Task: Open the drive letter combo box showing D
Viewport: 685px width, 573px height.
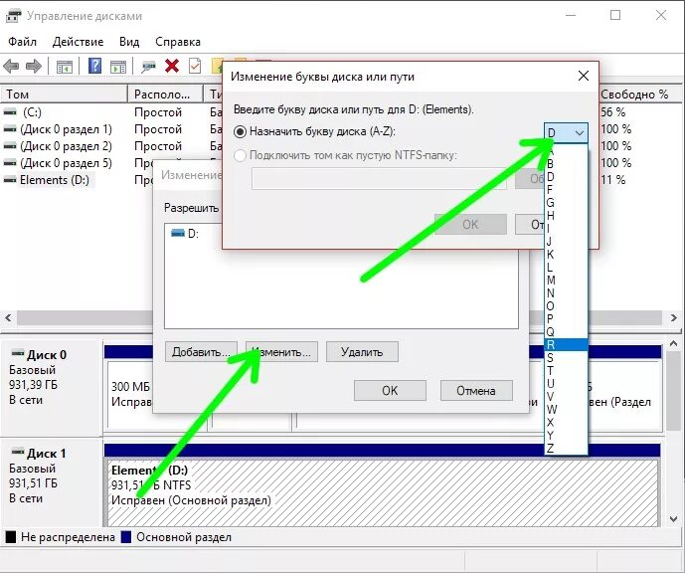Action: click(x=566, y=132)
